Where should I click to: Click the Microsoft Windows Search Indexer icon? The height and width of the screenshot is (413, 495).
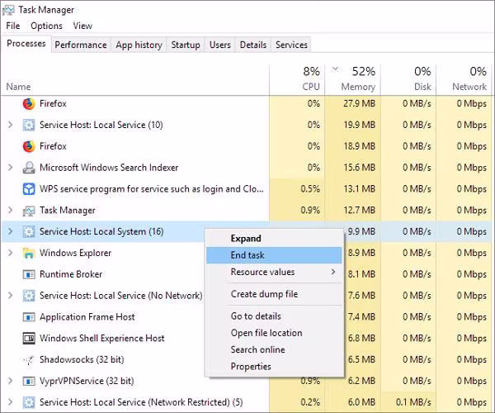click(29, 168)
